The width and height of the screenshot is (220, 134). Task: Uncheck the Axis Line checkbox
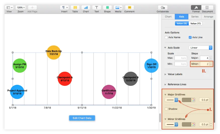[190, 37]
